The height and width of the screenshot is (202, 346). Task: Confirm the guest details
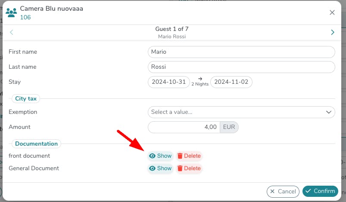coord(320,191)
